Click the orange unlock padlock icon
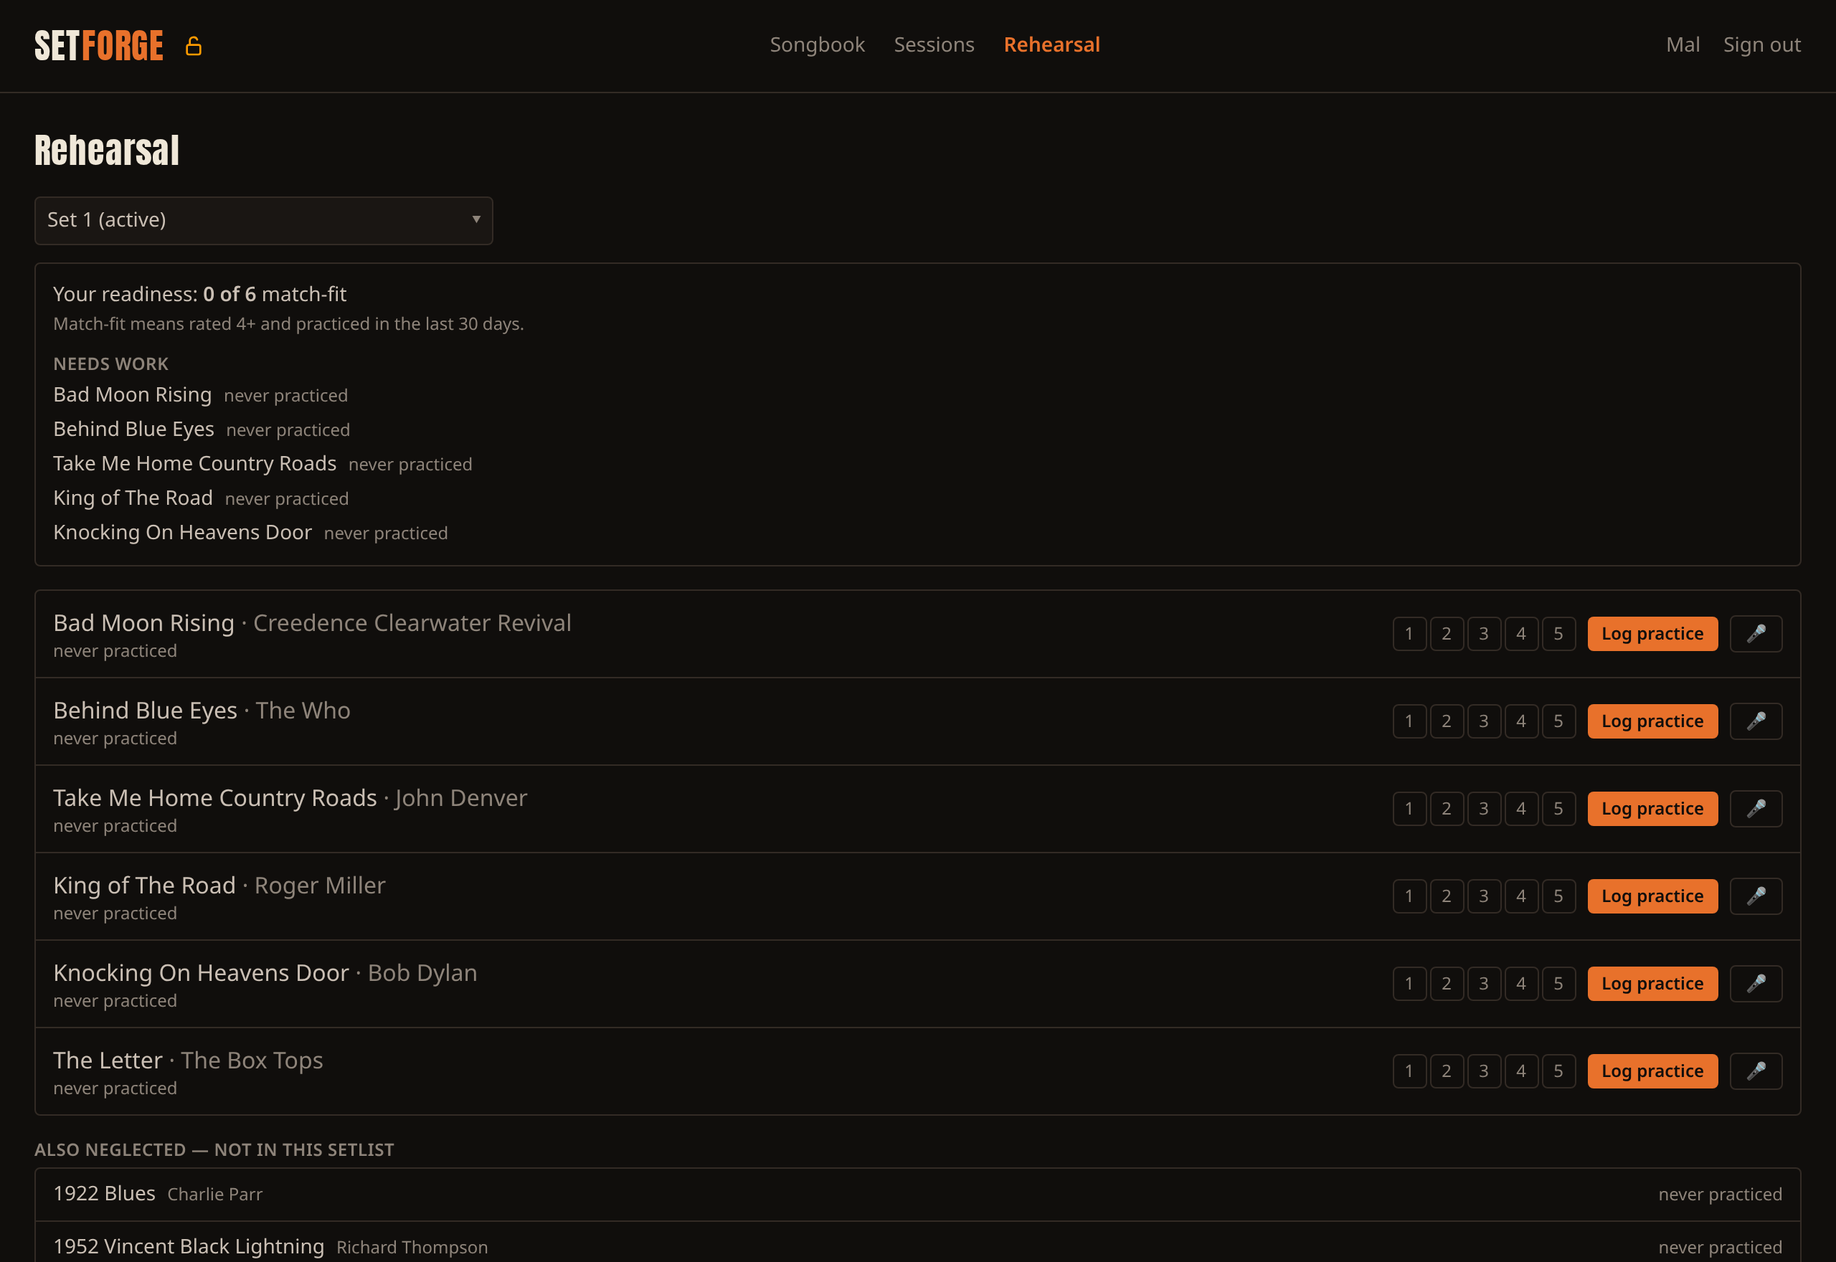1836x1262 pixels. 194,46
